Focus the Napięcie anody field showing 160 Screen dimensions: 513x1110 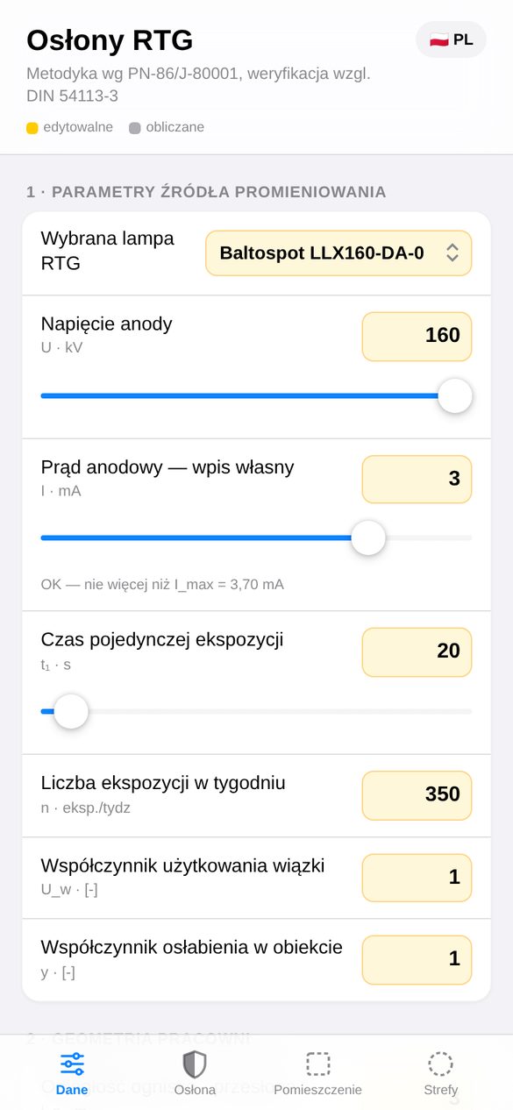(x=417, y=337)
